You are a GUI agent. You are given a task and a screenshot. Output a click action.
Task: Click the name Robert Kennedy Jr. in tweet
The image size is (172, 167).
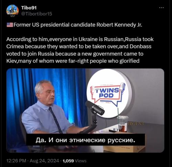tap(119, 25)
